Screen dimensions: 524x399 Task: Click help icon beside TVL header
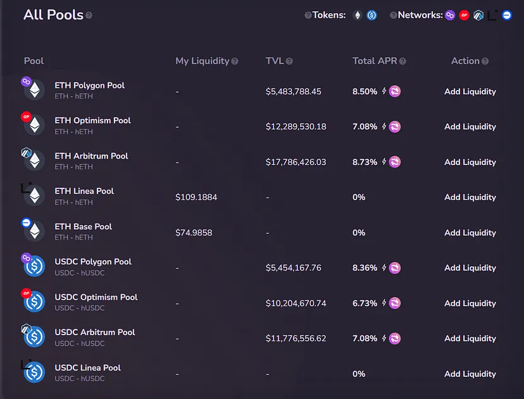pyautogui.click(x=289, y=61)
